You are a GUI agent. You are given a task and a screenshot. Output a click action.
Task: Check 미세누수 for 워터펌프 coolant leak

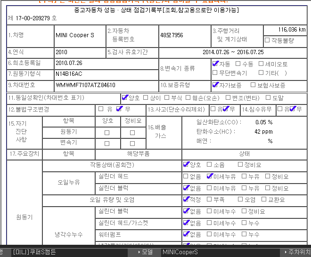pos(209,234)
